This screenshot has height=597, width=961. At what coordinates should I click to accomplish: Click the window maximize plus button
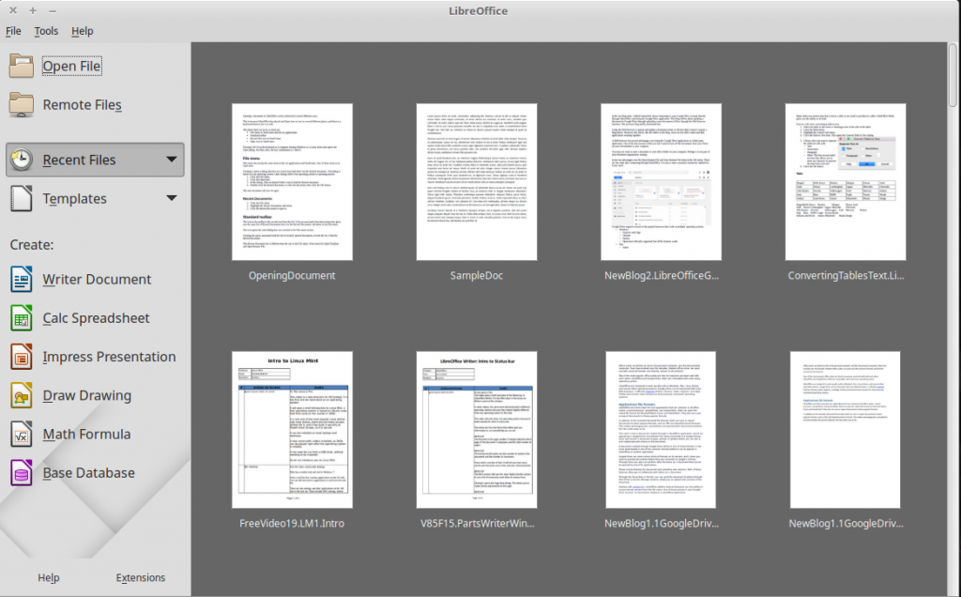(x=33, y=10)
